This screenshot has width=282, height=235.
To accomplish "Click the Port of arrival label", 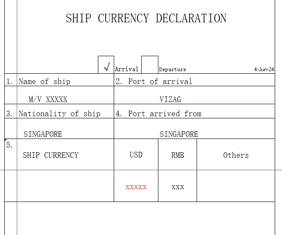I will 160,81.
